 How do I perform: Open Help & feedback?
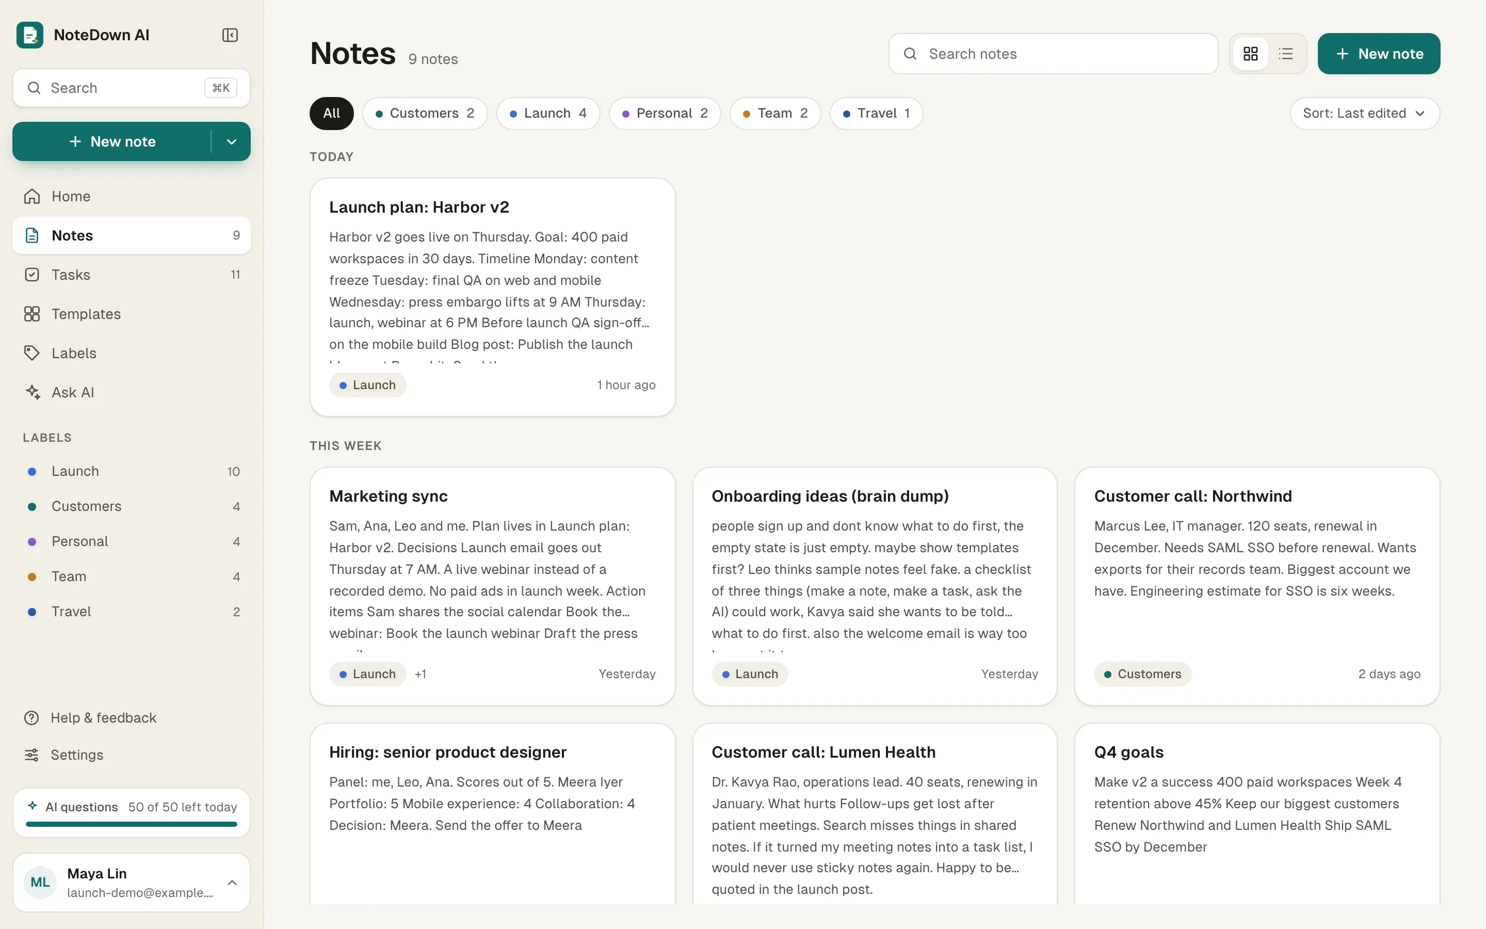pos(132,717)
